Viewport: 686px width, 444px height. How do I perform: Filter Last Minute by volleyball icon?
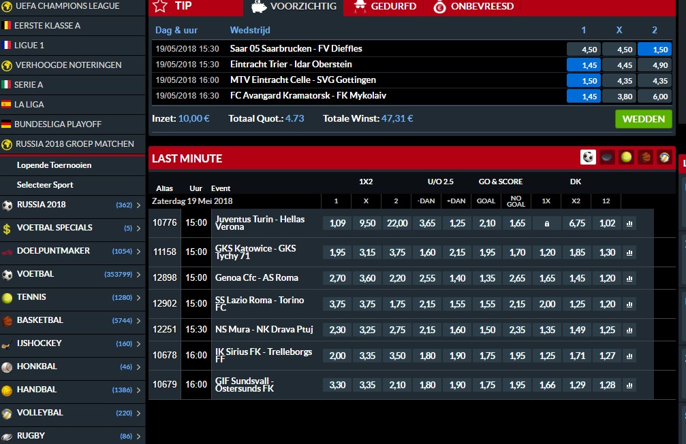(x=664, y=157)
